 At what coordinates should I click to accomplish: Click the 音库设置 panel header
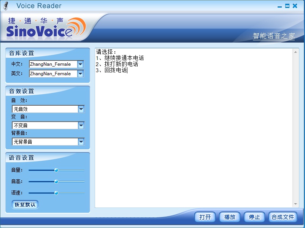pyautogui.click(x=22, y=53)
